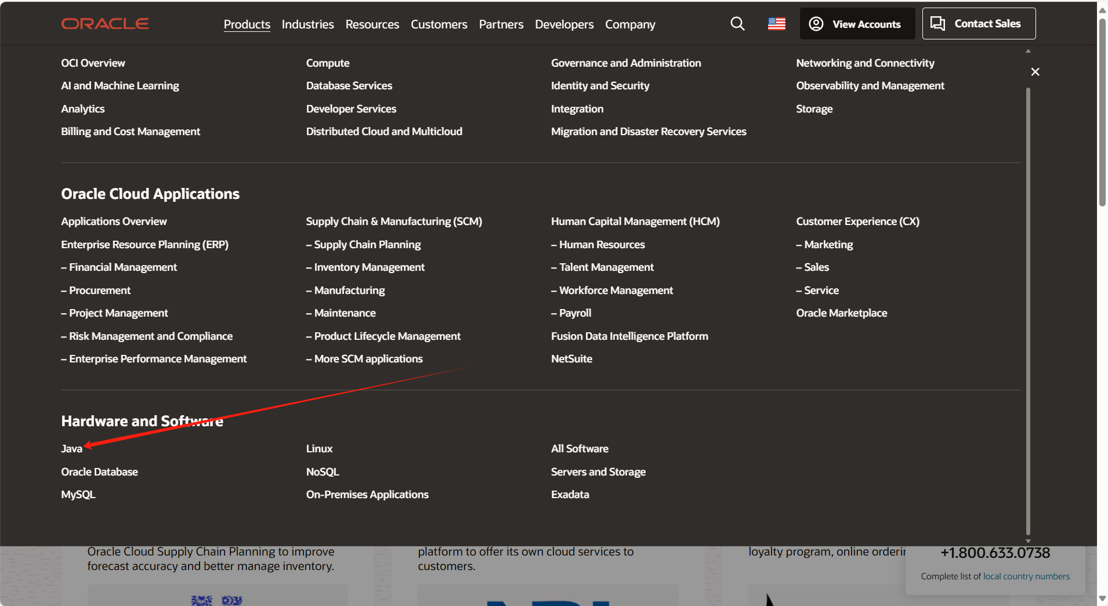
Task: Select the US flag country icon
Action: [777, 24]
